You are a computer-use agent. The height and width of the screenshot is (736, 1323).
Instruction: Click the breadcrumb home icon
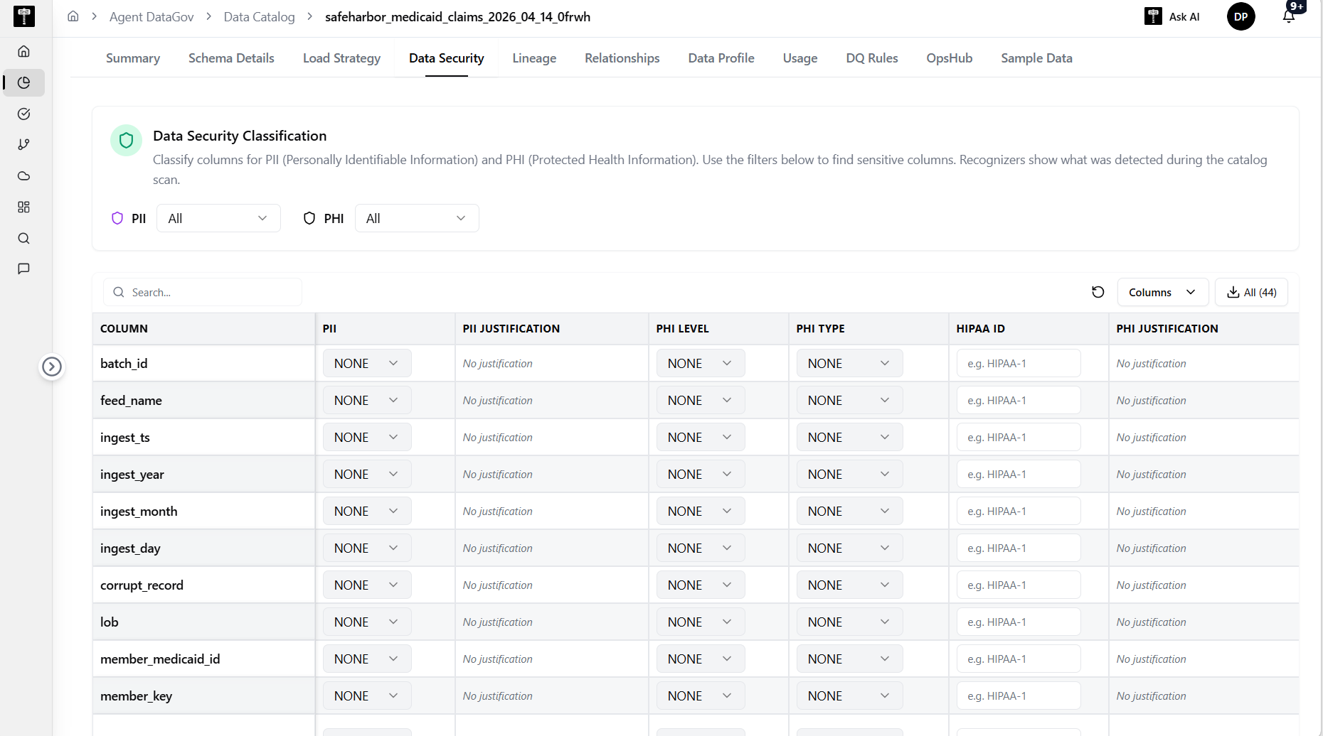pyautogui.click(x=73, y=16)
